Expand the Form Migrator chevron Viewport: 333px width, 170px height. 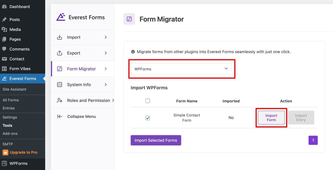106,69
